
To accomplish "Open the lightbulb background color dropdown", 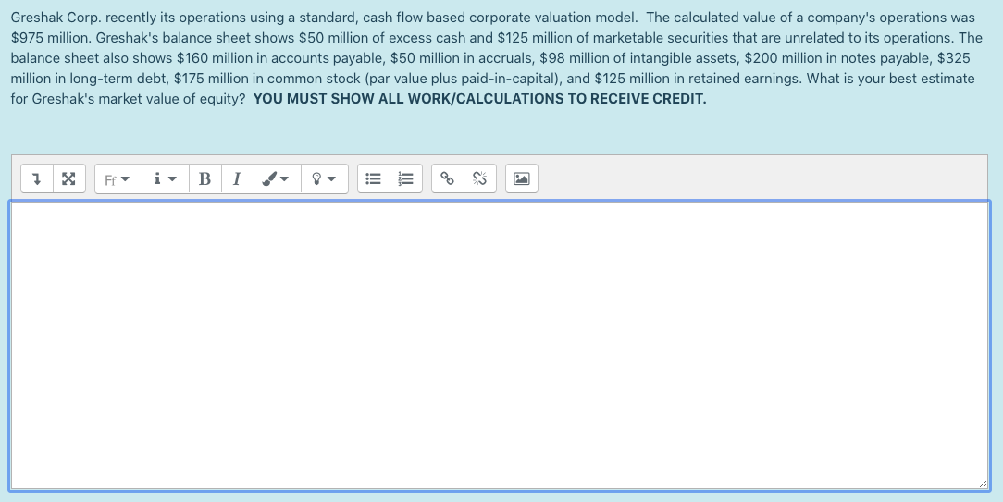I will click(324, 179).
